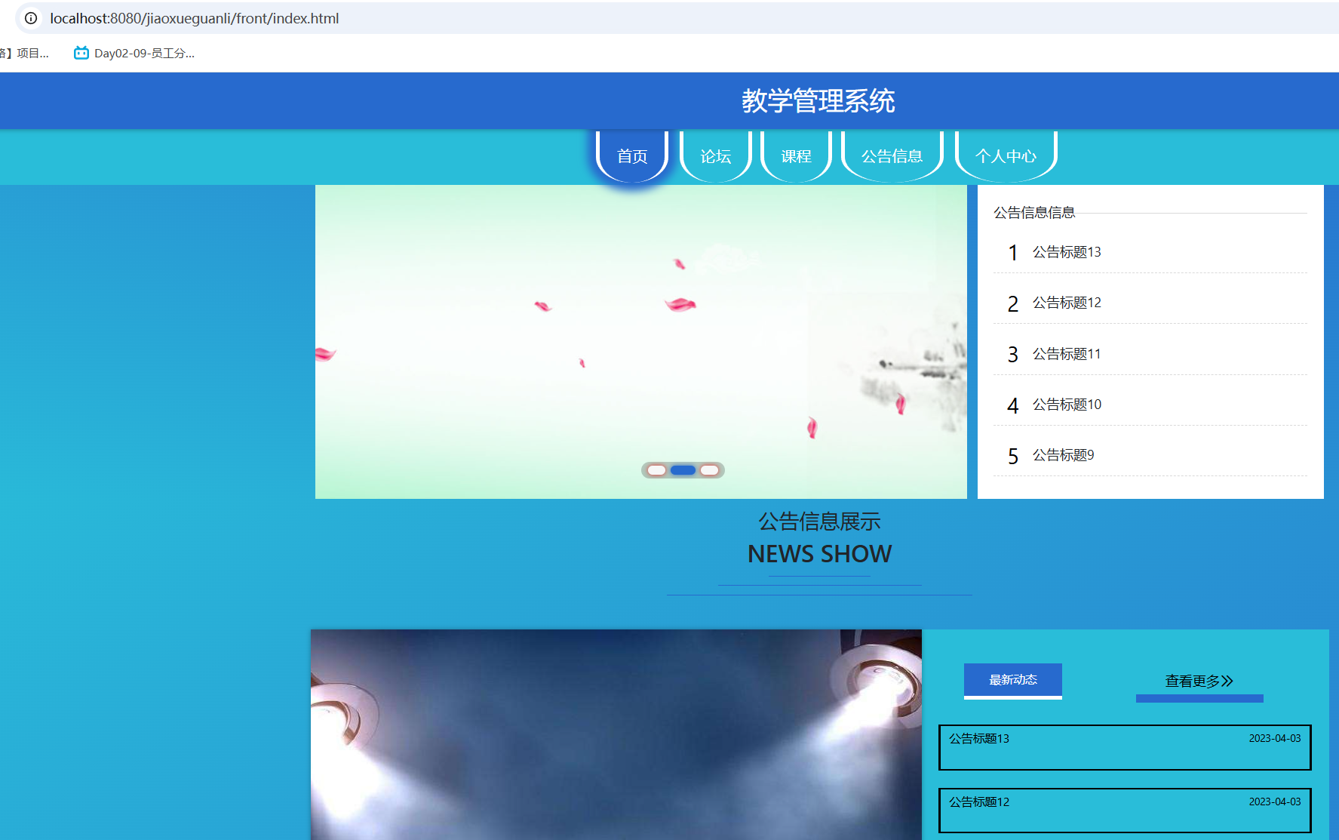Select the first carousel indicator dot

[656, 470]
